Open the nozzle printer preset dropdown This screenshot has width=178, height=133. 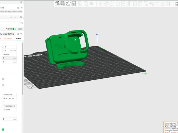pos(8,8)
